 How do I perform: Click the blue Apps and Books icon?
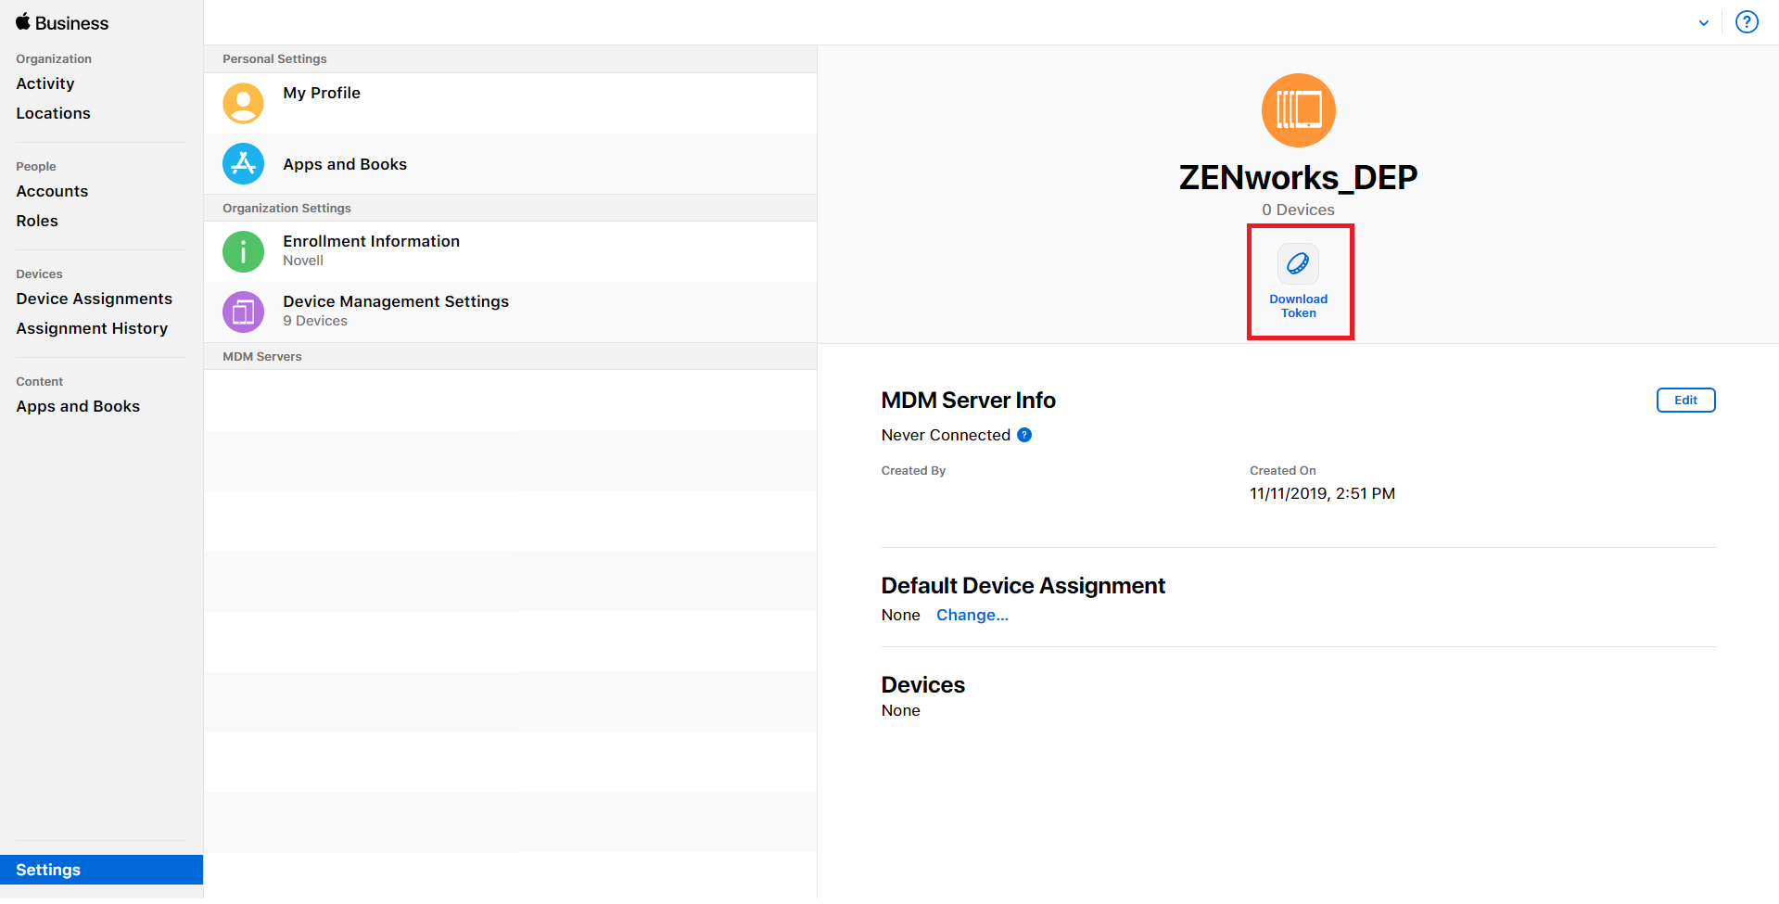(x=243, y=164)
